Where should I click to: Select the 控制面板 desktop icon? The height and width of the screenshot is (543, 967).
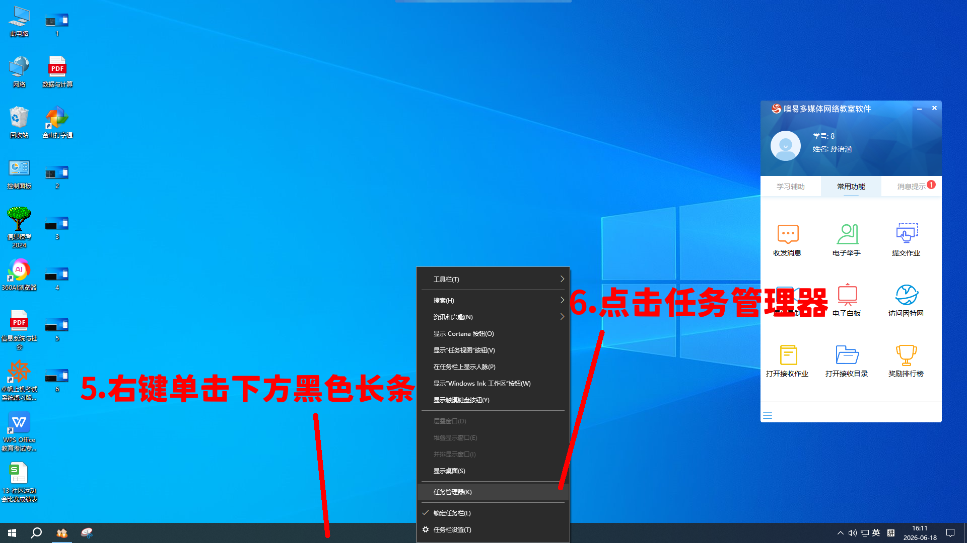[19, 174]
